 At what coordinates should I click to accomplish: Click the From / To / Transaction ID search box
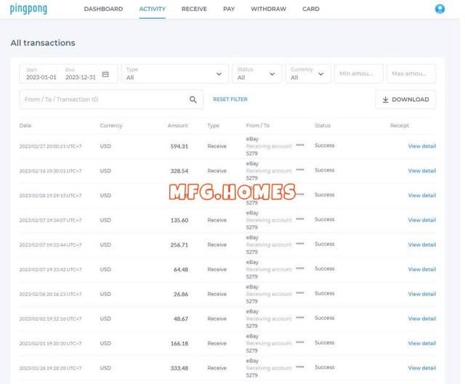tap(111, 100)
